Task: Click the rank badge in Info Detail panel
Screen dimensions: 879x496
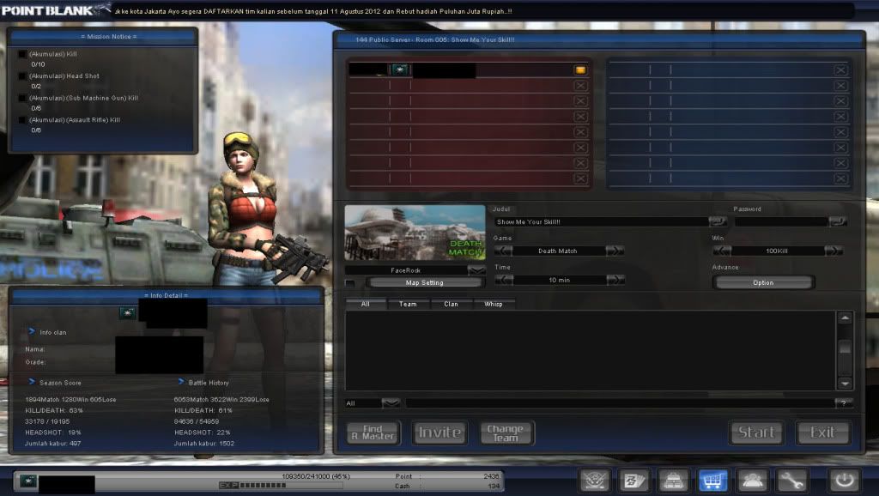Action: (x=128, y=313)
